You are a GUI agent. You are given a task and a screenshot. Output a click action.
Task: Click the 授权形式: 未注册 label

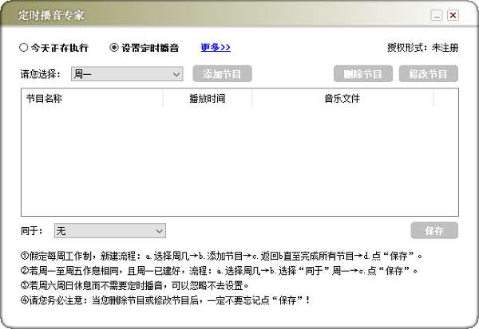pos(423,48)
